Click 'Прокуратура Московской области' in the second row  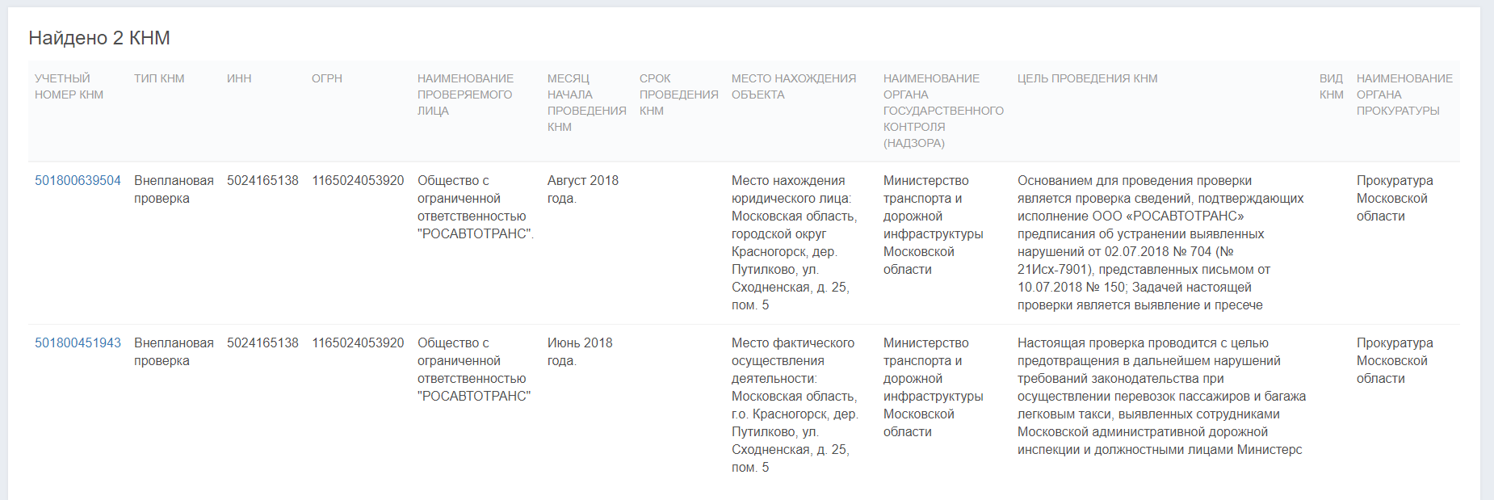click(x=1395, y=361)
